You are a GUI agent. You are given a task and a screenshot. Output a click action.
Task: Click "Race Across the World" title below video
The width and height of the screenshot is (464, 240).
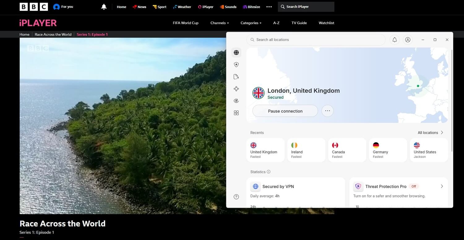pyautogui.click(x=62, y=224)
